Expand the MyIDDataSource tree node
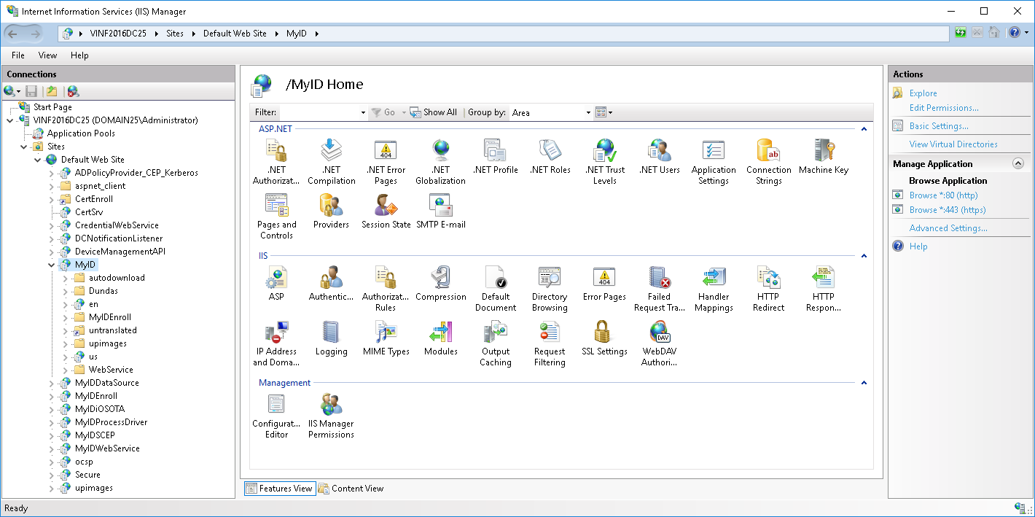Image resolution: width=1035 pixels, height=517 pixels. click(x=50, y=382)
